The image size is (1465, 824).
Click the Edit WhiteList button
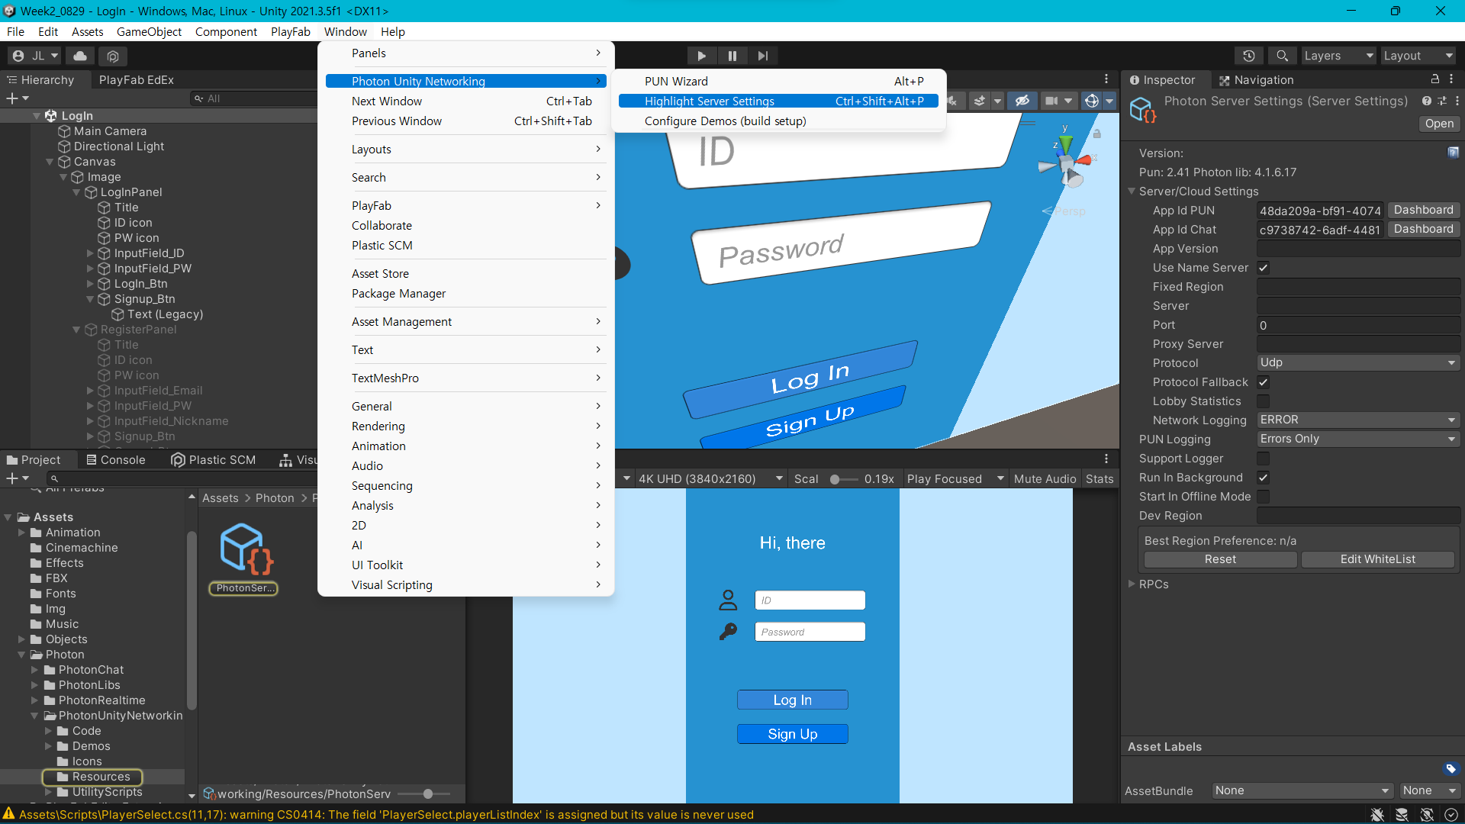point(1377,560)
